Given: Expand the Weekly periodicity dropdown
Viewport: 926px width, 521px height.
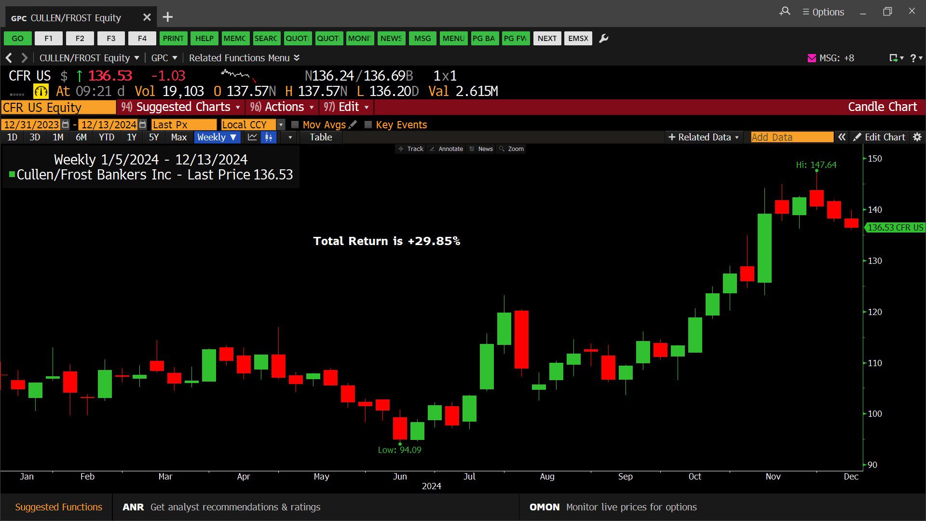Looking at the screenshot, I should 217,137.
